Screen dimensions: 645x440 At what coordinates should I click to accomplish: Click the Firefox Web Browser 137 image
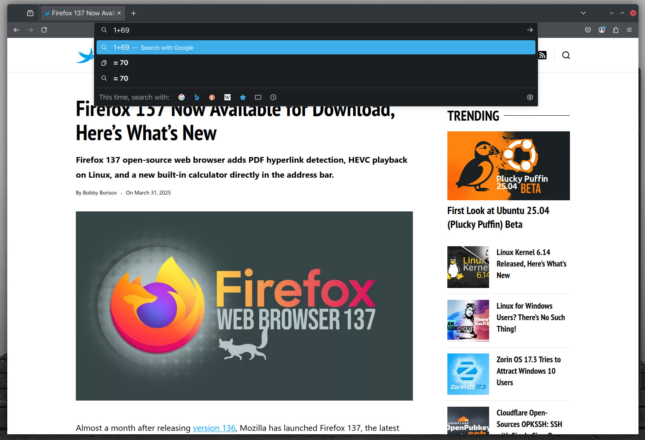244,306
